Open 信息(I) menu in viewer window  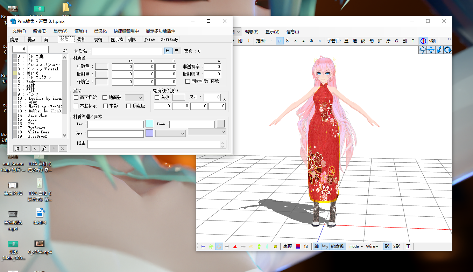[293, 32]
